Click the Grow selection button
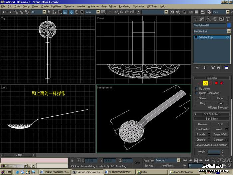Viewport: 233px width, 175px height. pos(220,98)
